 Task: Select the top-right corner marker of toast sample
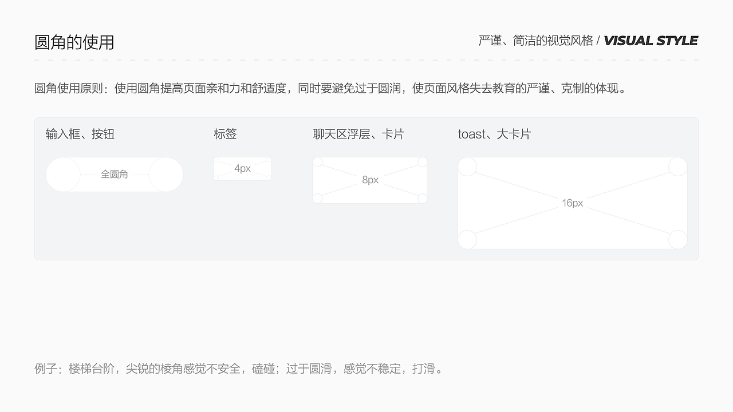pyautogui.click(x=677, y=167)
